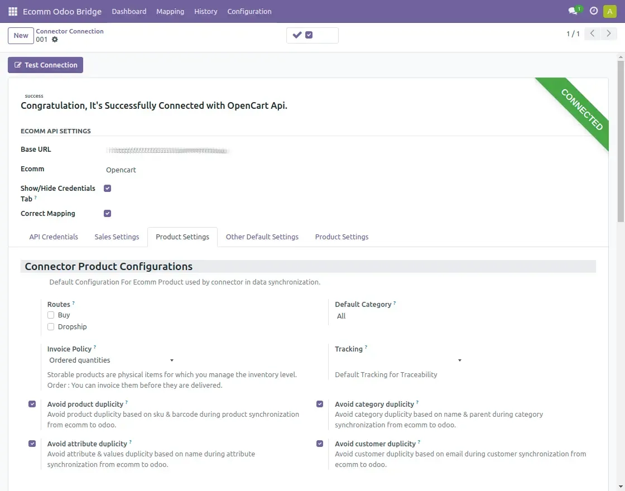Open the Test Connection action
The width and height of the screenshot is (625, 491).
click(x=45, y=65)
